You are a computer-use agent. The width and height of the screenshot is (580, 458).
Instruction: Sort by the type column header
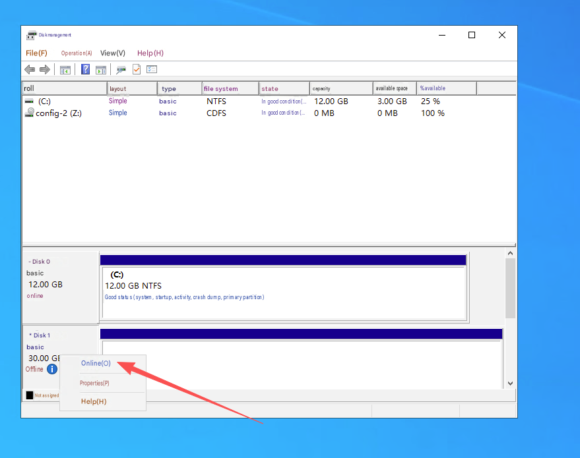click(179, 89)
